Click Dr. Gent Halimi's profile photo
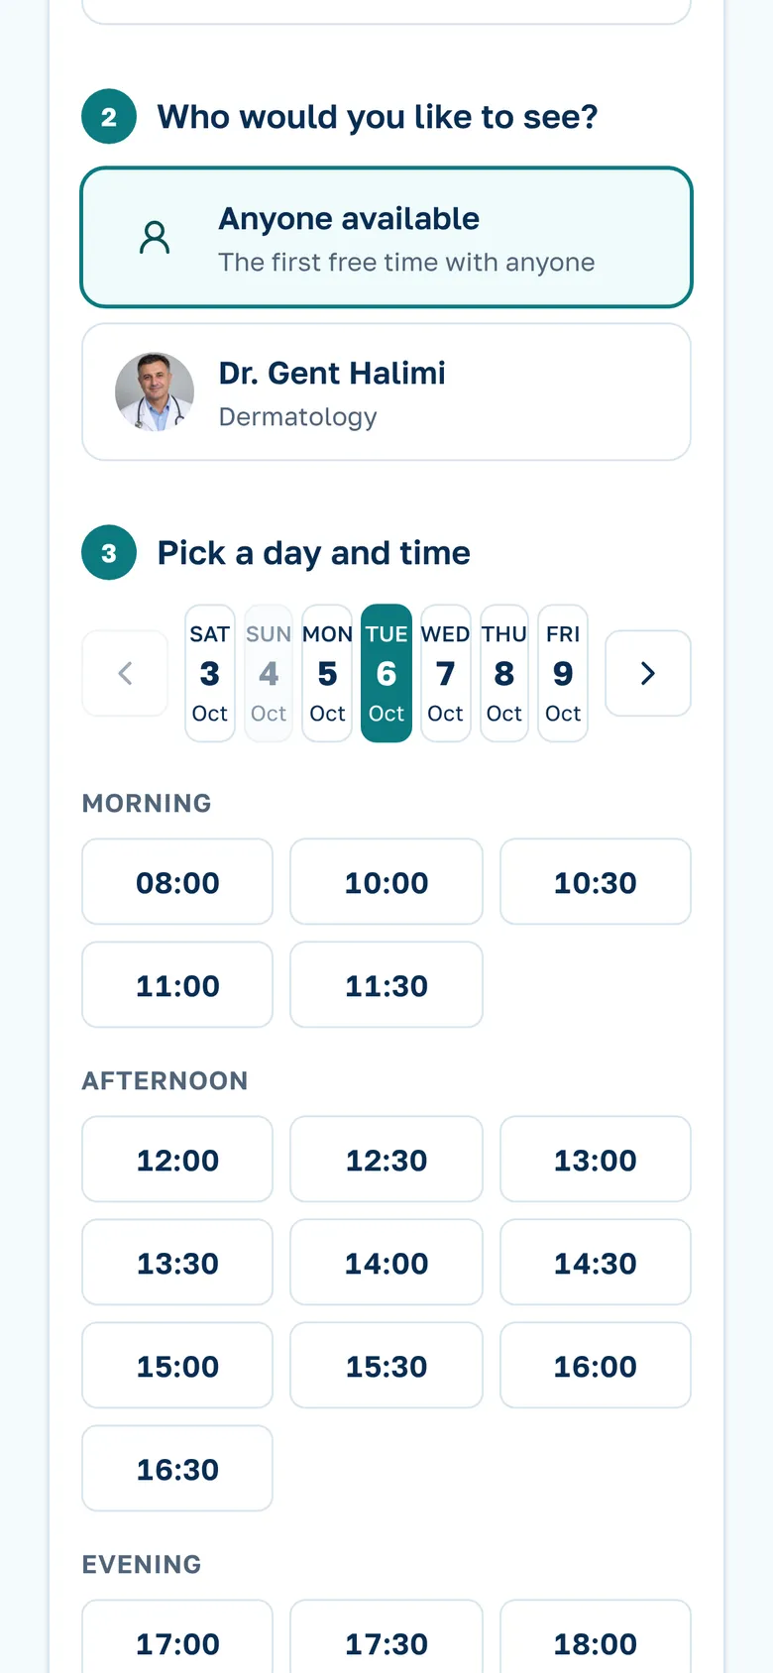 tap(155, 391)
